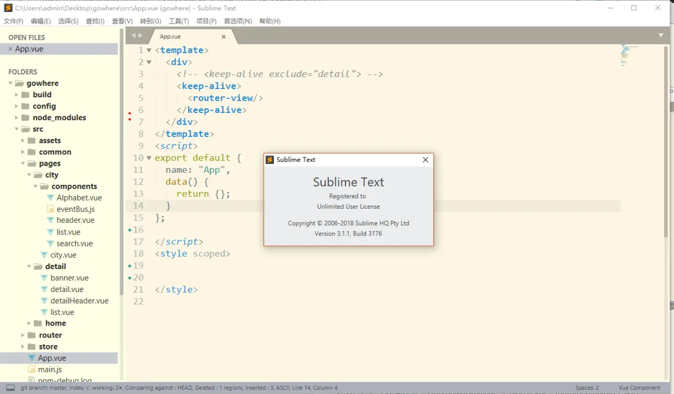Go to next tab arrow
674x394 pixels.
click(x=141, y=35)
